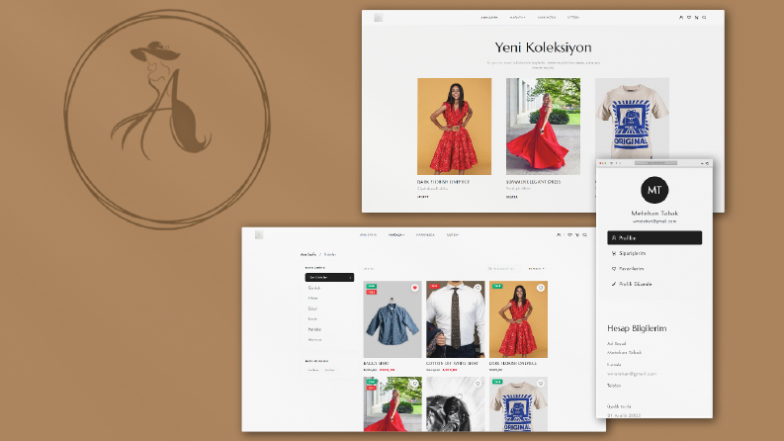Click the MT avatar circle in the profile window
This screenshot has width=784, height=441.
(654, 190)
